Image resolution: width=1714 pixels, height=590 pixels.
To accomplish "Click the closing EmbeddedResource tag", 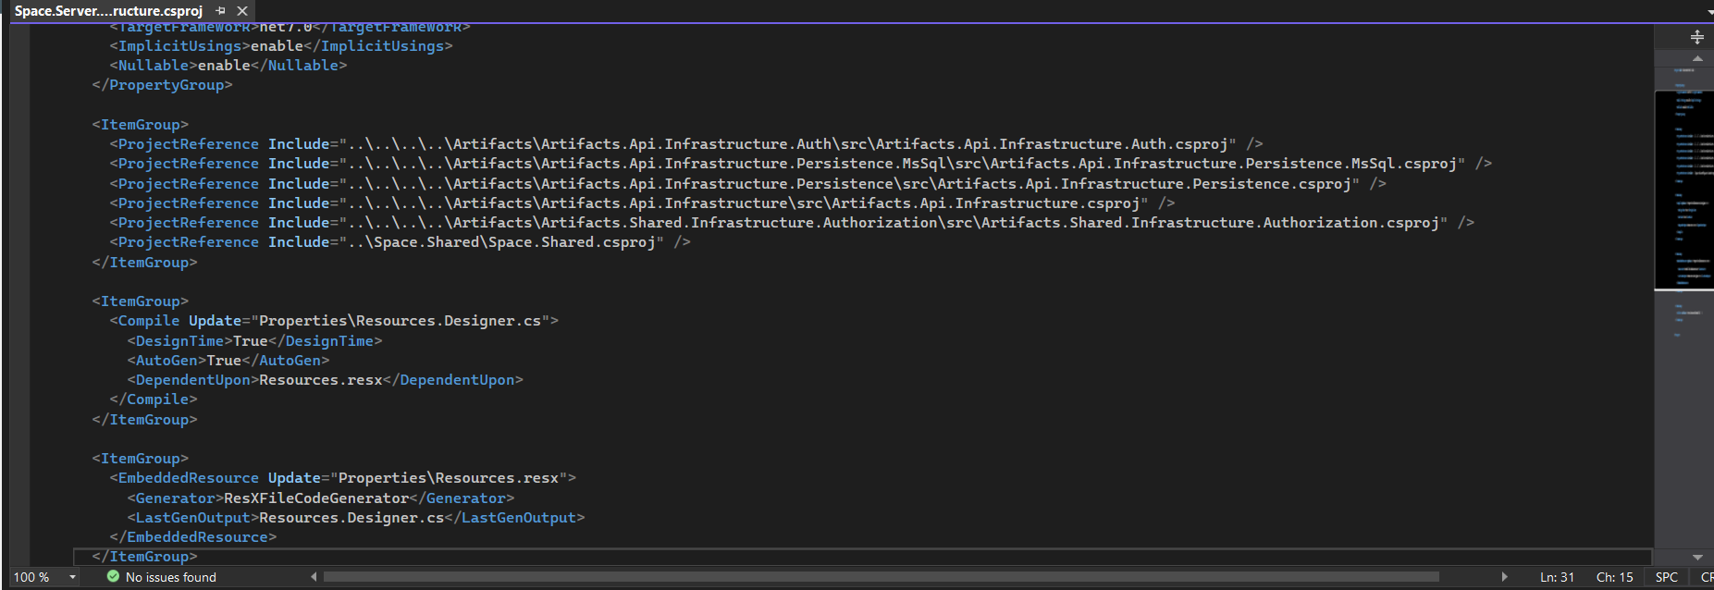I will click(x=193, y=537).
